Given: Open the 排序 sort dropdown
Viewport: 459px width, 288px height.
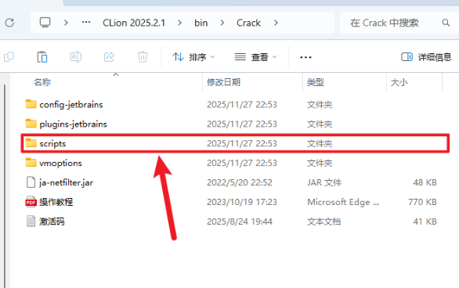Looking at the screenshot, I should tap(193, 57).
